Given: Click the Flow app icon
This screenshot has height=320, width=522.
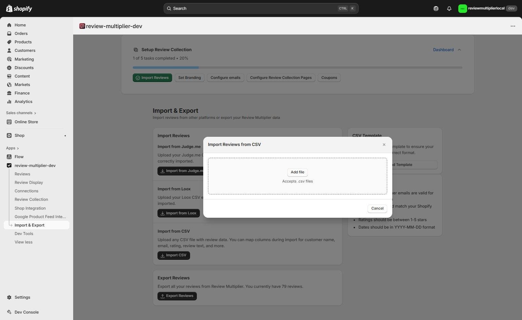Looking at the screenshot, I should [x=9, y=156].
